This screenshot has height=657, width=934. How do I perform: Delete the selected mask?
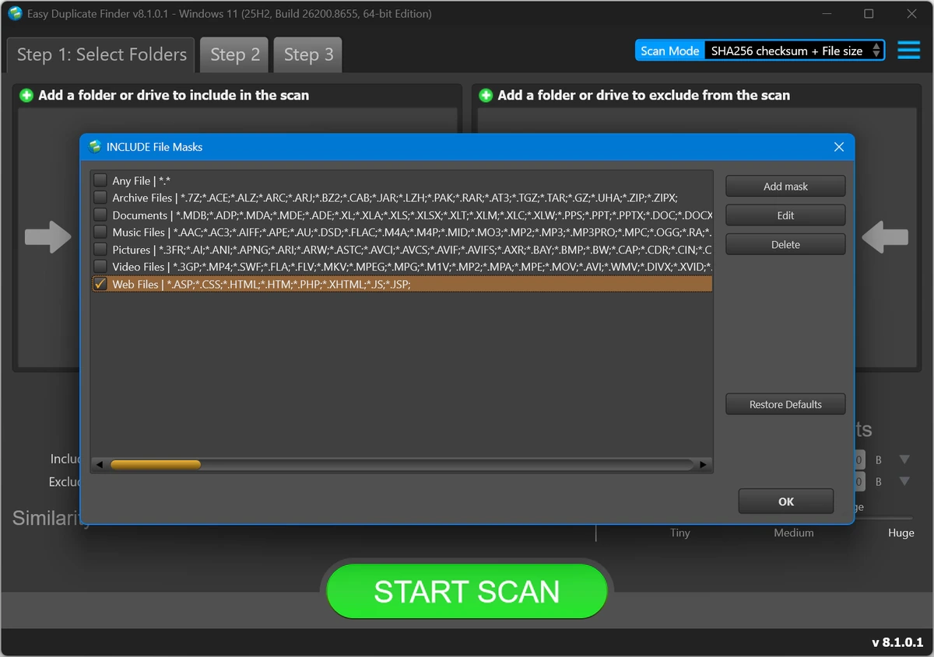pyautogui.click(x=785, y=244)
